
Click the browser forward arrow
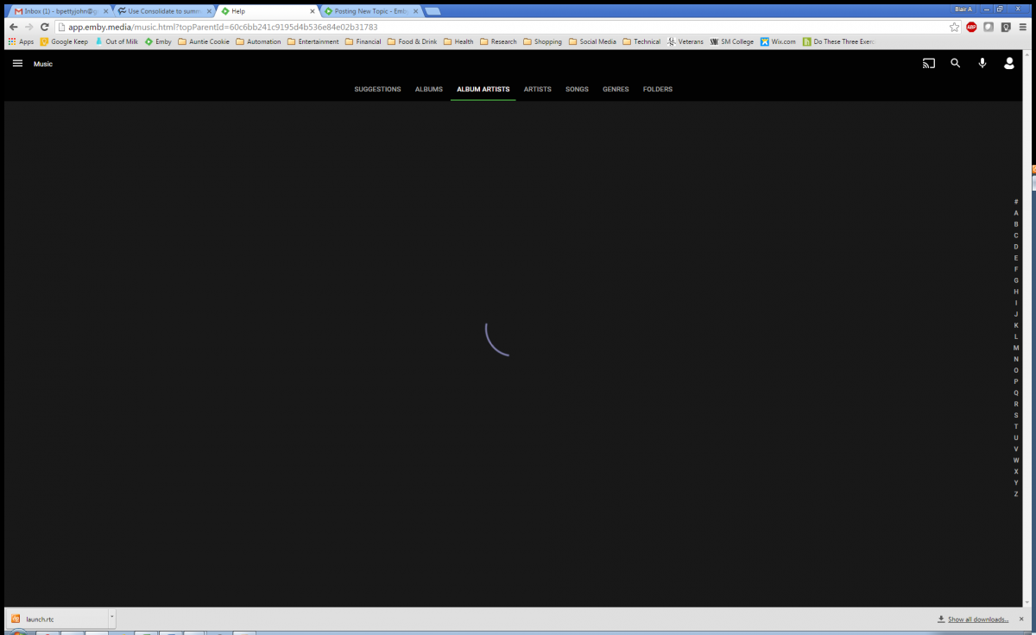(x=28, y=27)
